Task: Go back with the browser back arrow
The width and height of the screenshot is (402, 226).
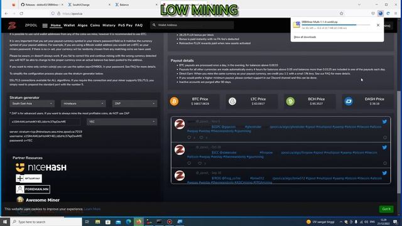Action: point(6,13)
